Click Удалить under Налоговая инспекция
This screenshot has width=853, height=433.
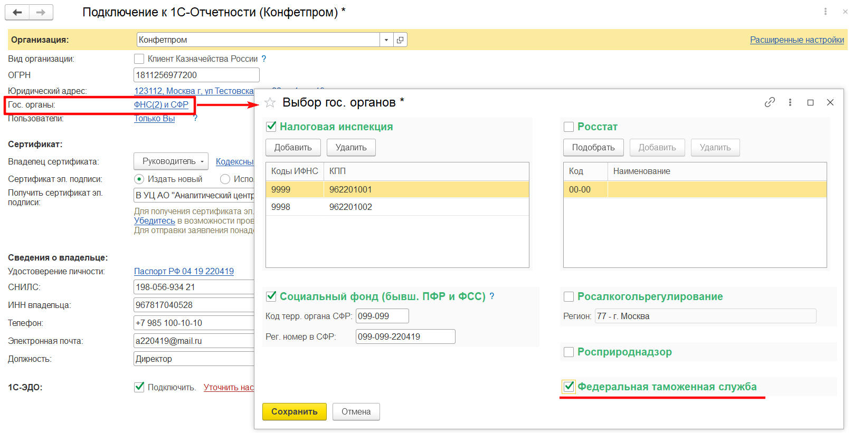(x=351, y=147)
